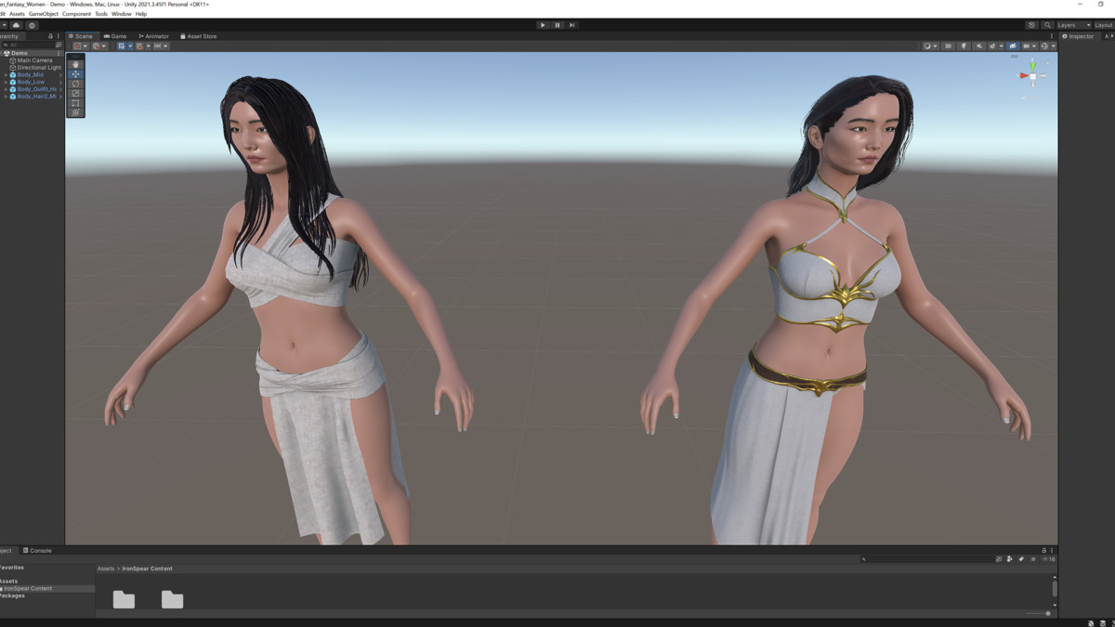The width and height of the screenshot is (1115, 627).
Task: Open the gizmos dropdown arrow
Action: click(1054, 46)
